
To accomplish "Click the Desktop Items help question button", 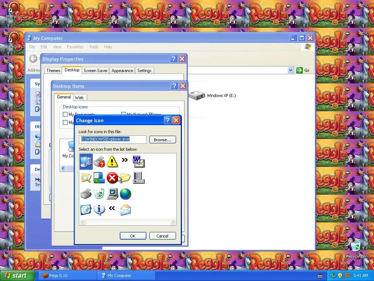I will [x=174, y=86].
